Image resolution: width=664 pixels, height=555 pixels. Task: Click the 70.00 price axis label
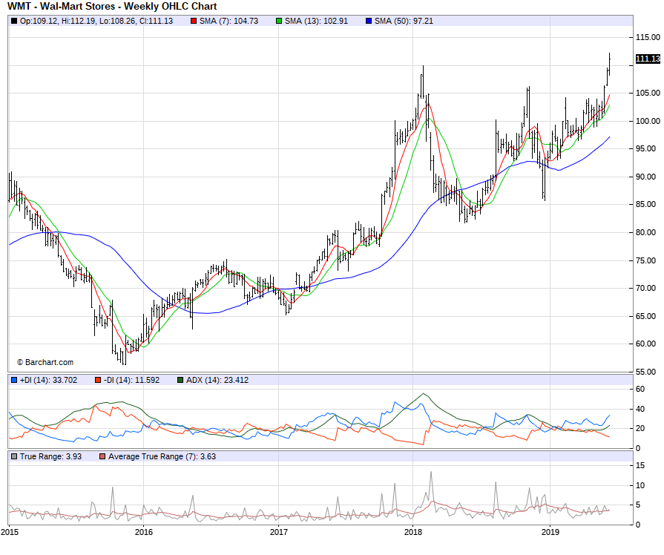click(x=645, y=288)
